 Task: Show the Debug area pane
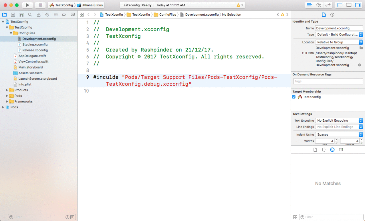point(349,5)
